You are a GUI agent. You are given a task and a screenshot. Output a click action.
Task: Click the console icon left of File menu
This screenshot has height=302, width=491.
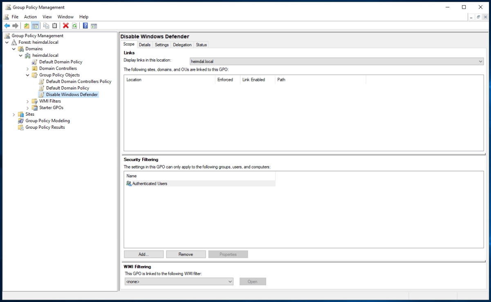tap(6, 17)
